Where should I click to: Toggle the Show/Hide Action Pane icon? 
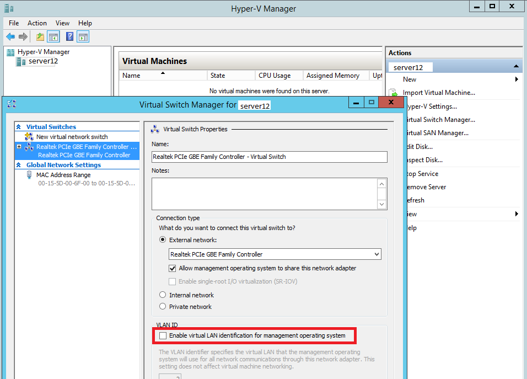point(83,36)
